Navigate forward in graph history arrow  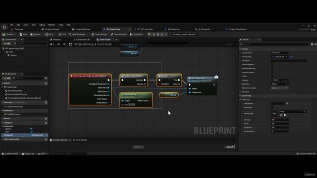coord(64,44)
